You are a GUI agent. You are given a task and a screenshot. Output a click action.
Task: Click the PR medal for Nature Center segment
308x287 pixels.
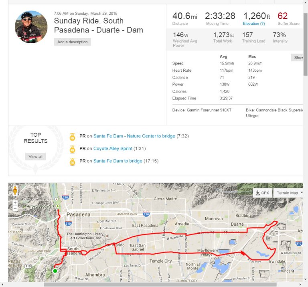pos(73,136)
